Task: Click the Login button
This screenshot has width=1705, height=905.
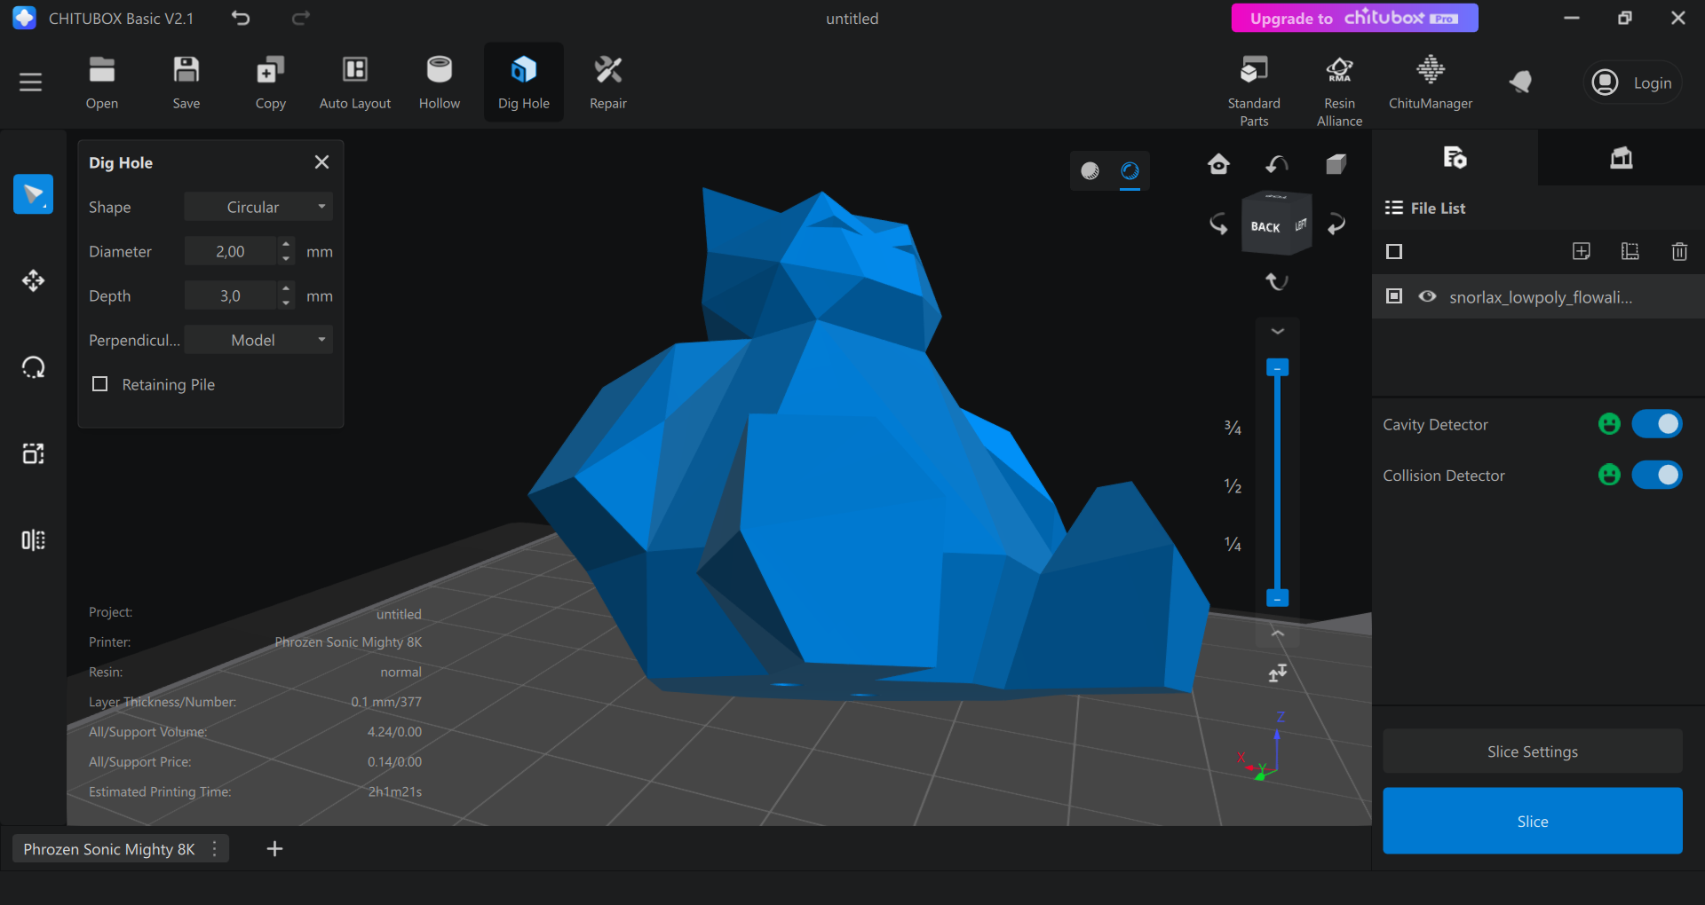Action: pyautogui.click(x=1632, y=83)
